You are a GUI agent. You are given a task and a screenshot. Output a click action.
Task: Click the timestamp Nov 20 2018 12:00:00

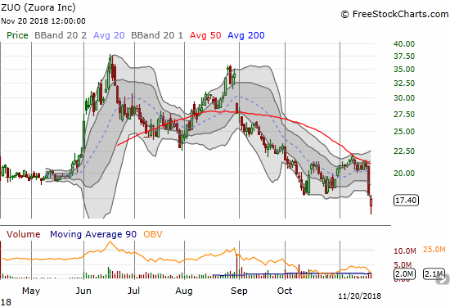43,21
